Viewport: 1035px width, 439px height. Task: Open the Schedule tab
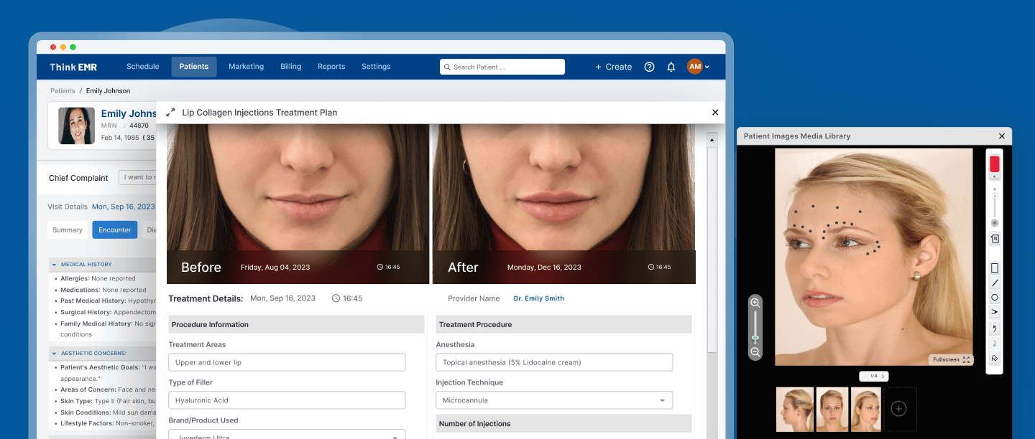143,67
